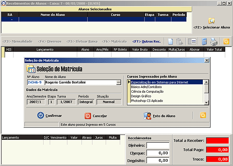Click the red Total a Receber box
This screenshot has height=166, width=233.
point(217,141)
